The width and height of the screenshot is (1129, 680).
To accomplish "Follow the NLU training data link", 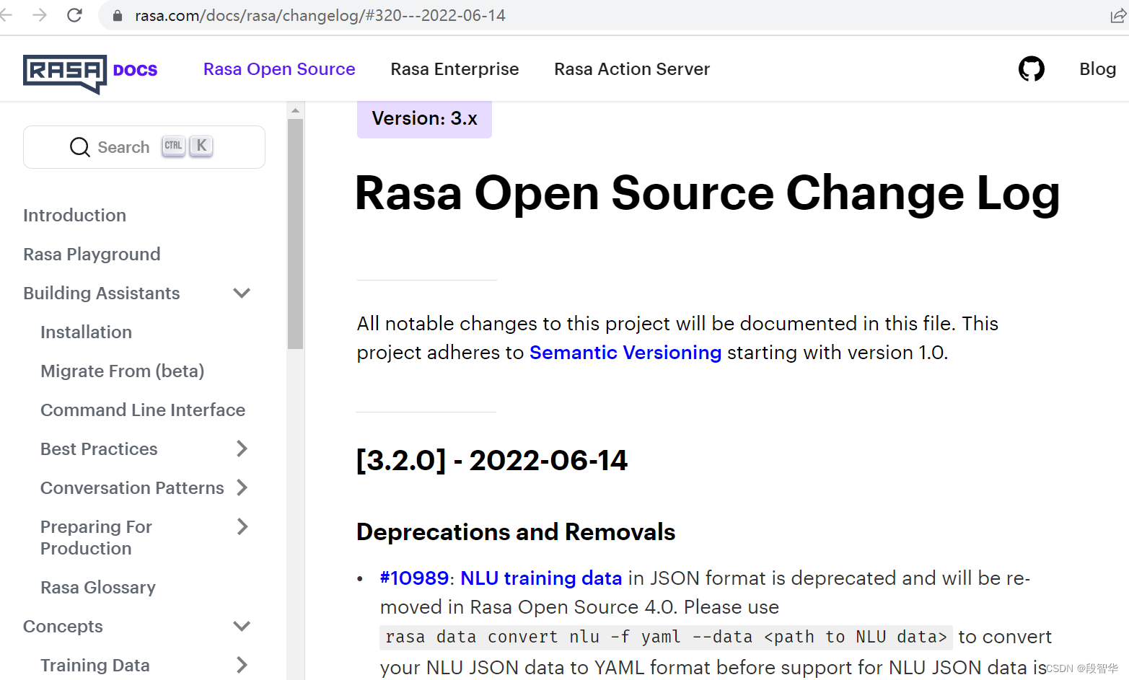I will pyautogui.click(x=541, y=578).
